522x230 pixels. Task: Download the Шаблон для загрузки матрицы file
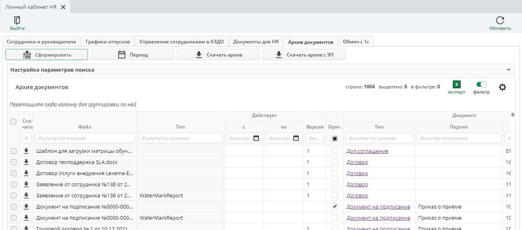click(26, 151)
